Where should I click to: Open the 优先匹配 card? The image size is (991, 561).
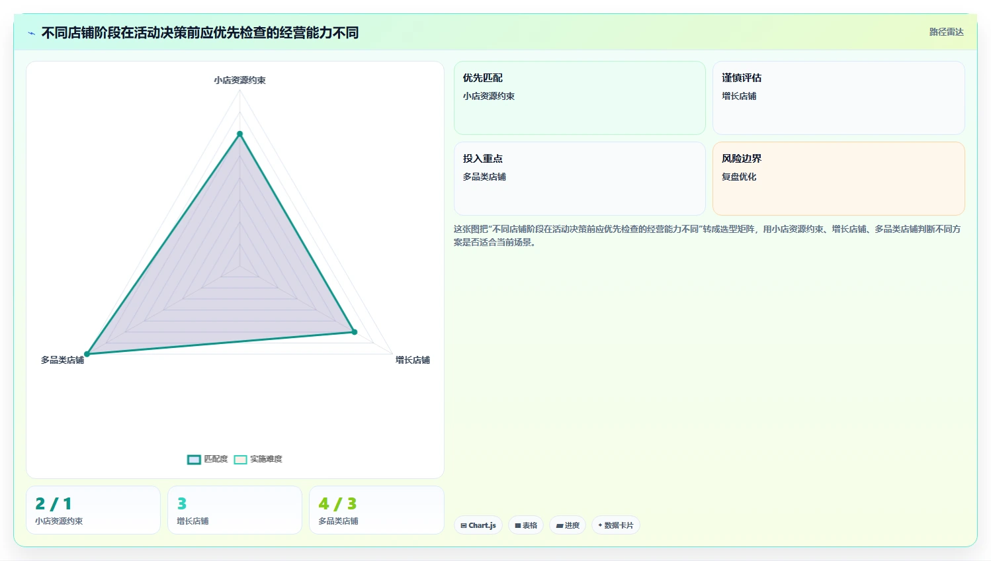tap(580, 98)
